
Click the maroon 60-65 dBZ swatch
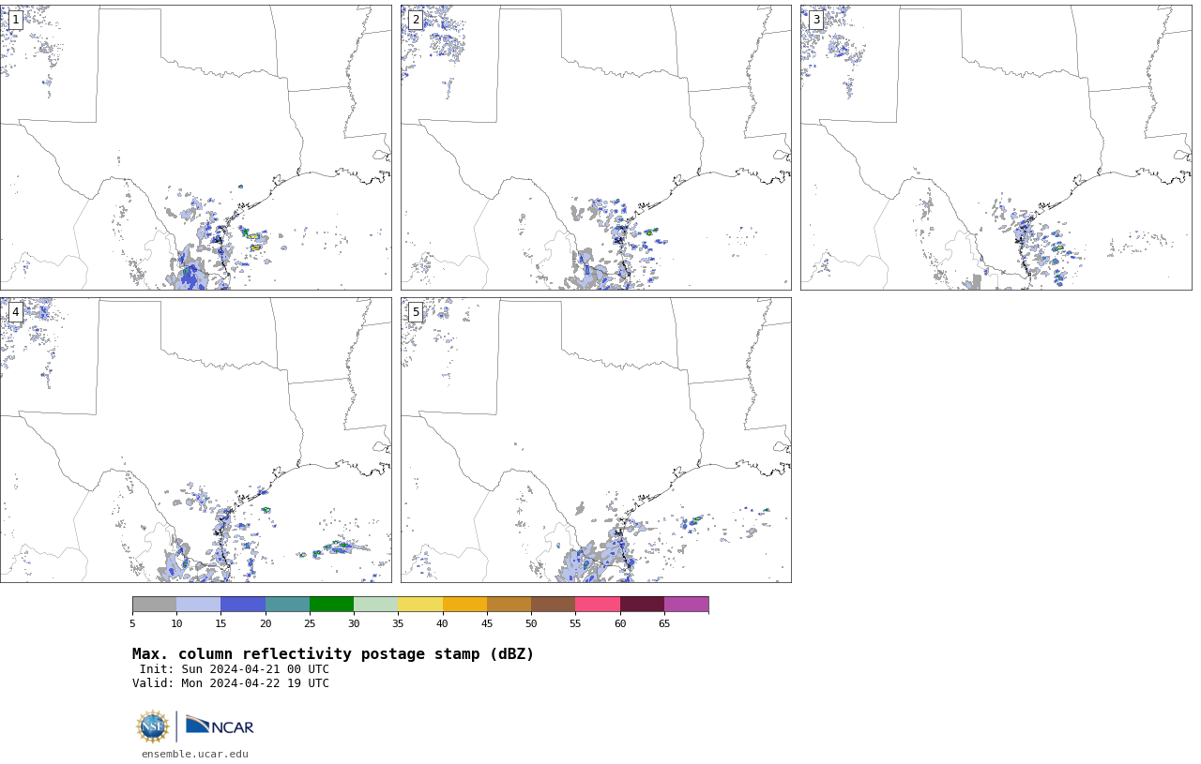[x=642, y=605]
